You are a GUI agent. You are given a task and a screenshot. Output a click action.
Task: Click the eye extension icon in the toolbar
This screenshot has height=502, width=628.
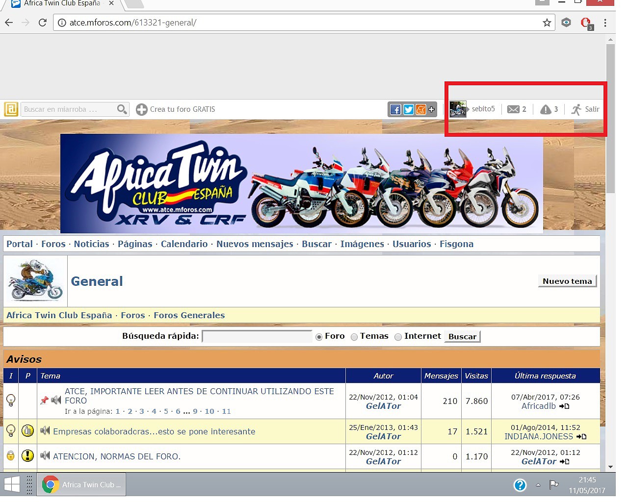566,23
